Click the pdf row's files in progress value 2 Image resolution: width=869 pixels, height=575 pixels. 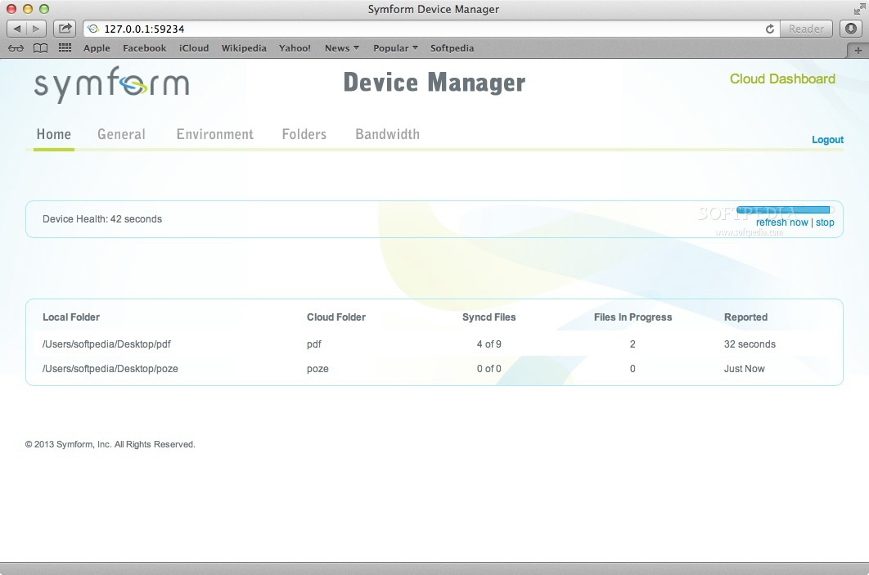[x=633, y=344]
